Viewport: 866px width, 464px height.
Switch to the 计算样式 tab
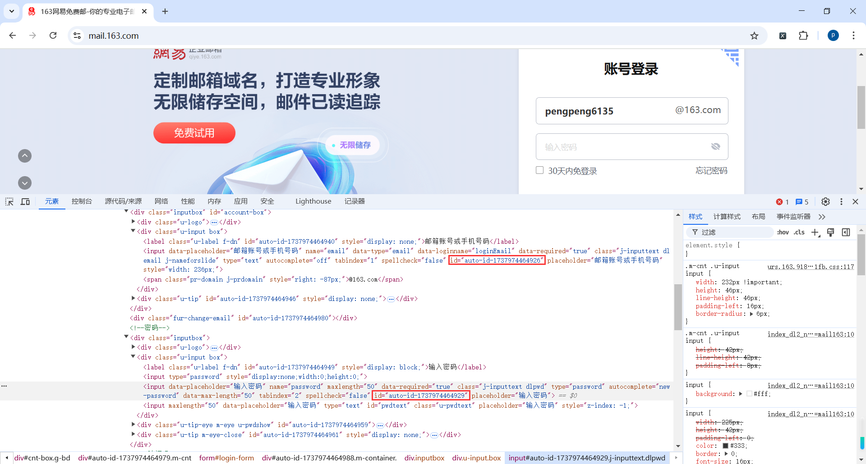(727, 217)
